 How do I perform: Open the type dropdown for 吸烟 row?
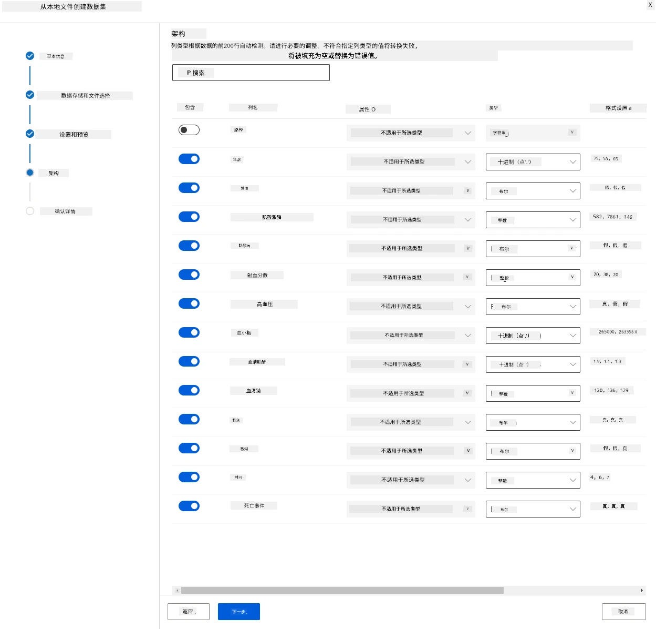click(x=533, y=451)
